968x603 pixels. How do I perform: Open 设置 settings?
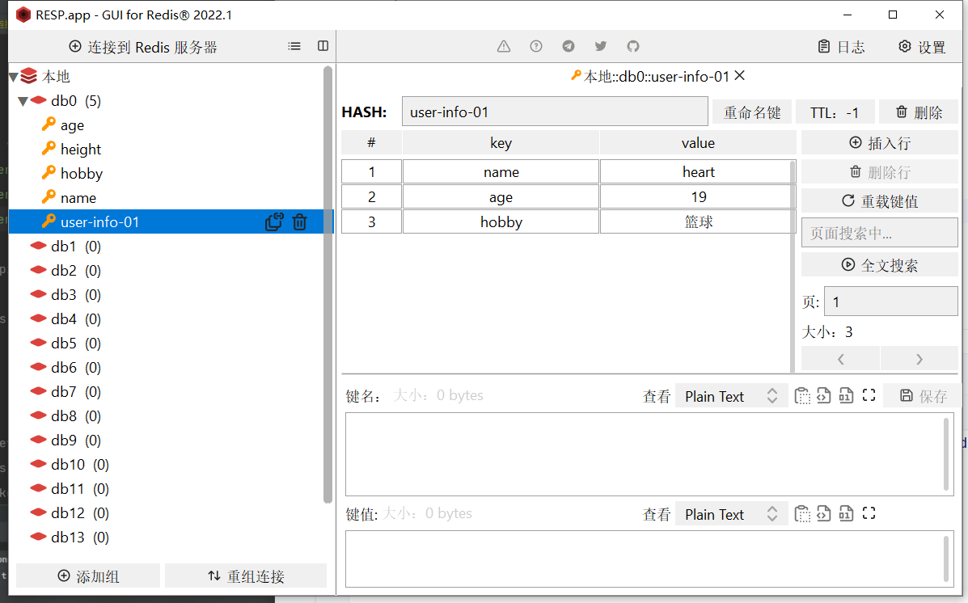point(922,47)
